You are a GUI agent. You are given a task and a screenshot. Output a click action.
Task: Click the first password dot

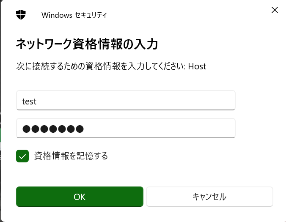point(27,129)
